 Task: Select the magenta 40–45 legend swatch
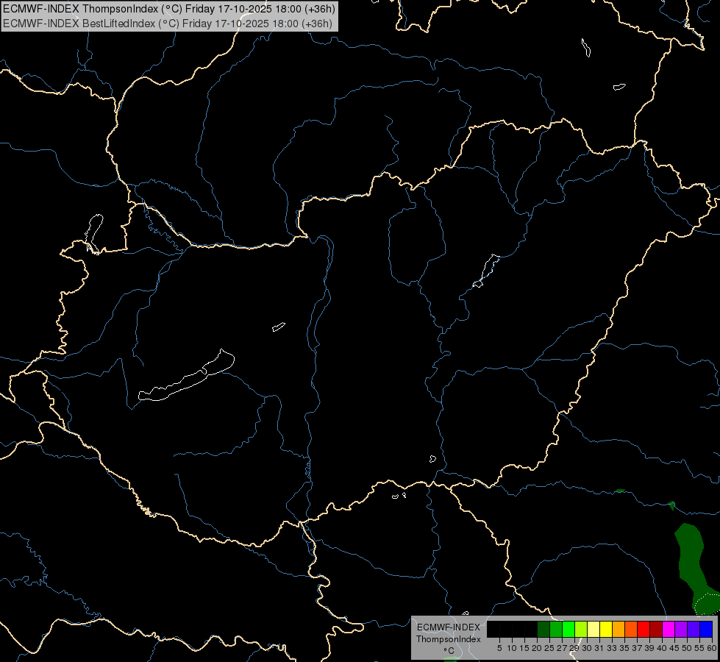coord(669,629)
